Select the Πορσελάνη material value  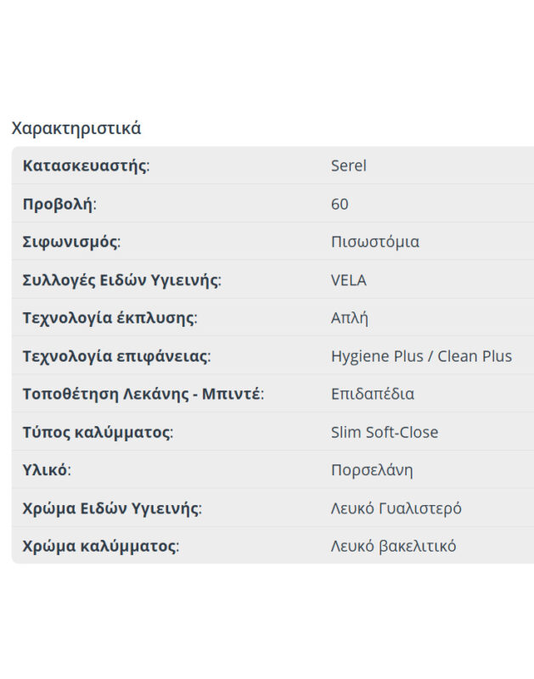point(372,470)
